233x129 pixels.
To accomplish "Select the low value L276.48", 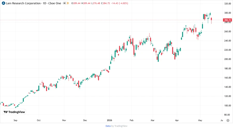I will pos(96,3).
